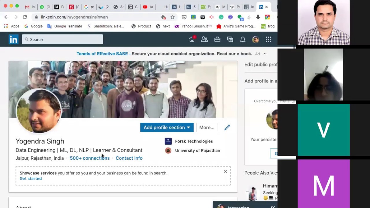This screenshot has width=370, height=208.
Task: Open the Work apps grid icon
Action: pyautogui.click(x=269, y=40)
